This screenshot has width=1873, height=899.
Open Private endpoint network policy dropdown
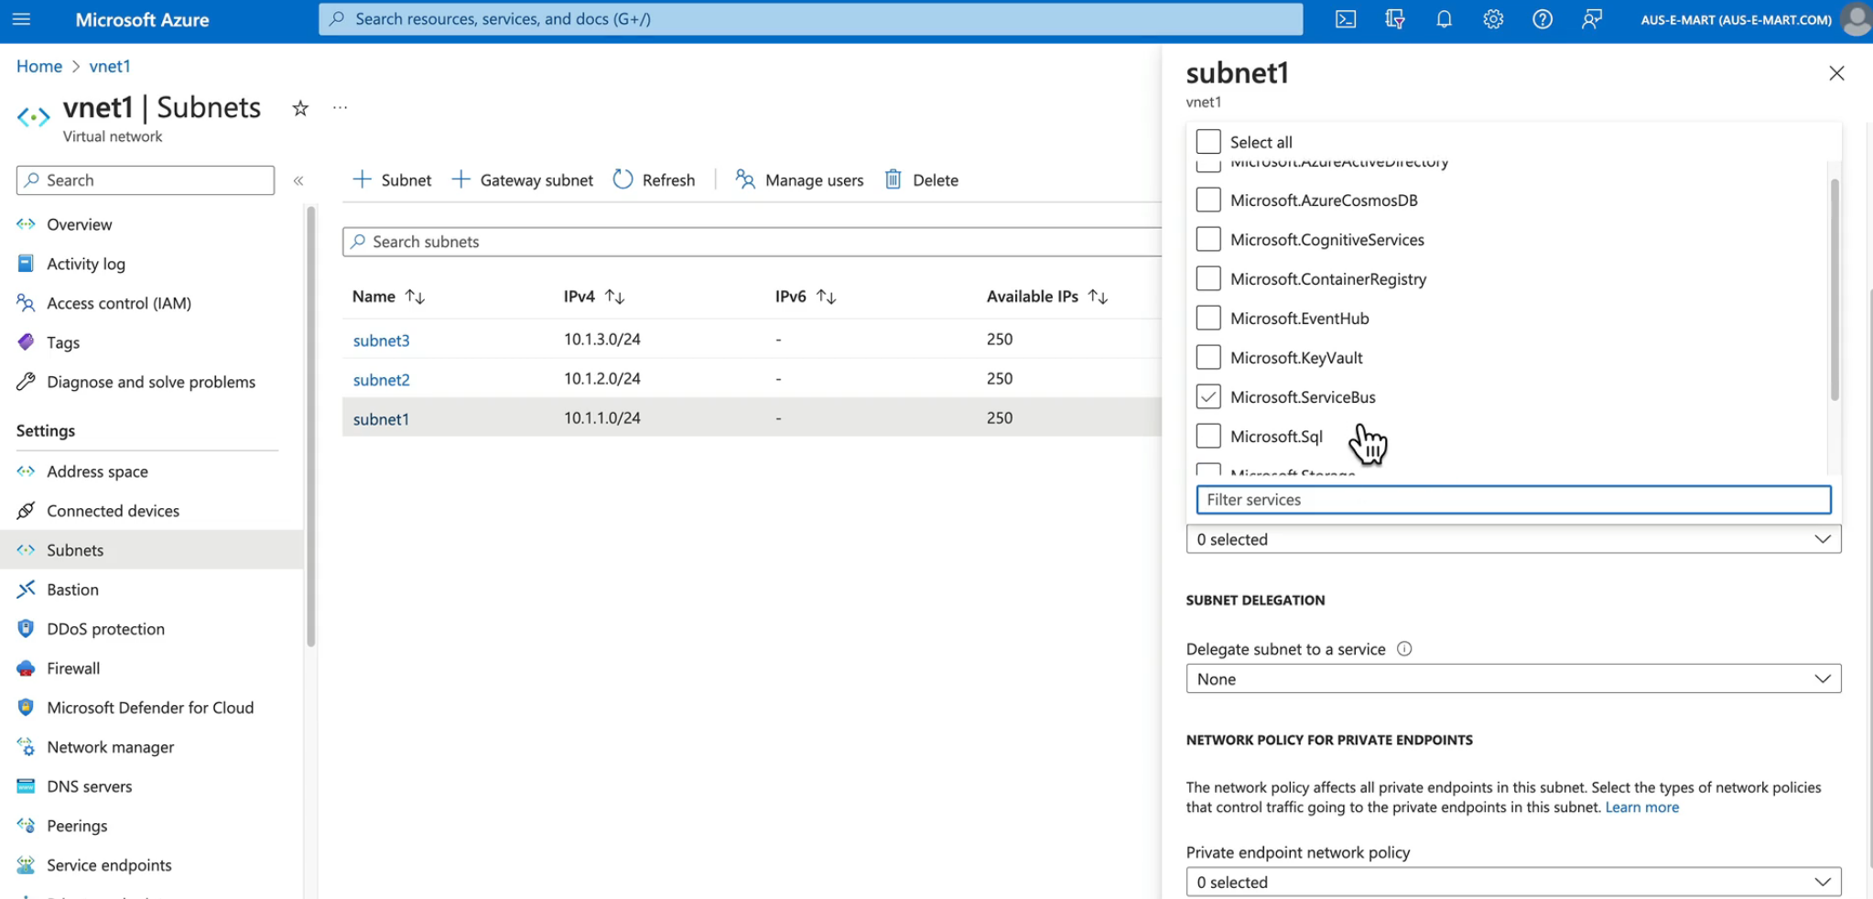[x=1512, y=882]
